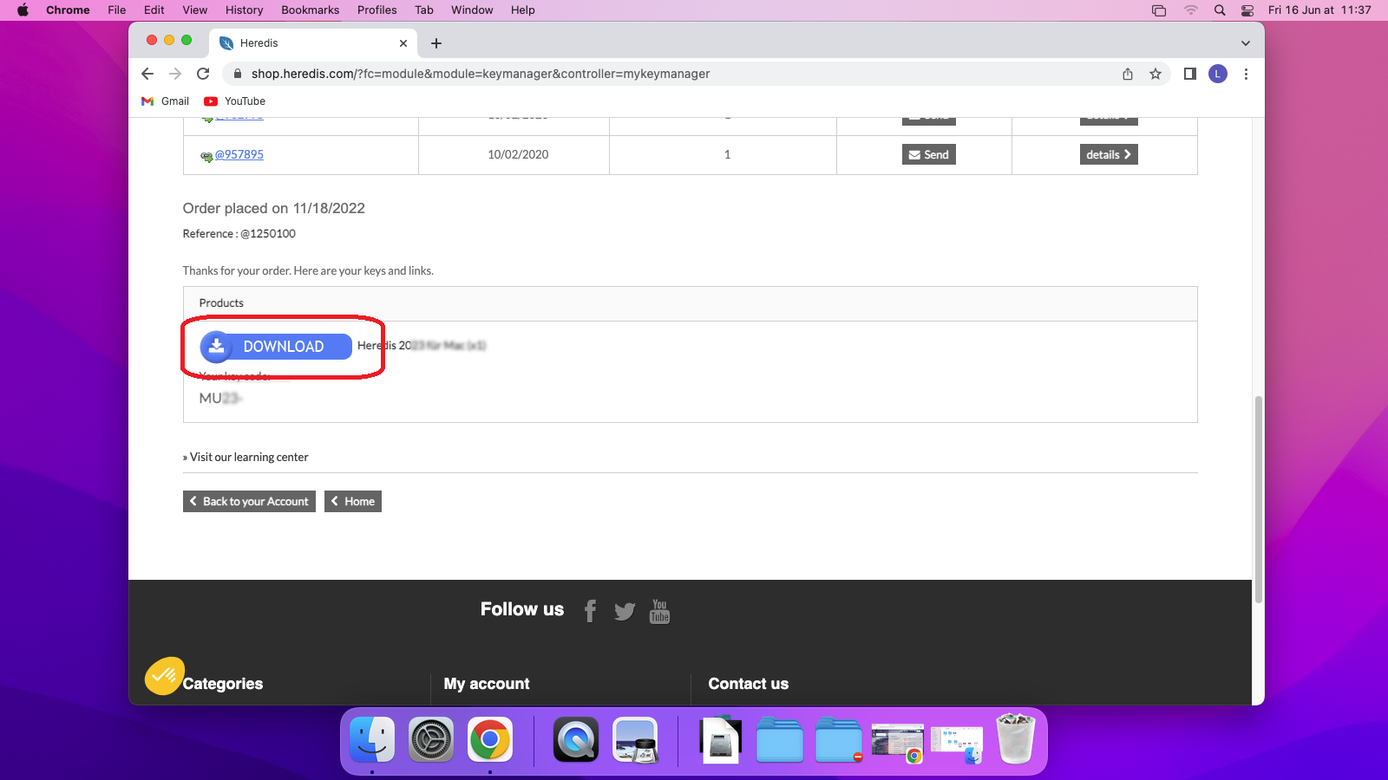Viewport: 1388px width, 780px height.
Task: Expand the tab search chevron
Action: 1245,43
